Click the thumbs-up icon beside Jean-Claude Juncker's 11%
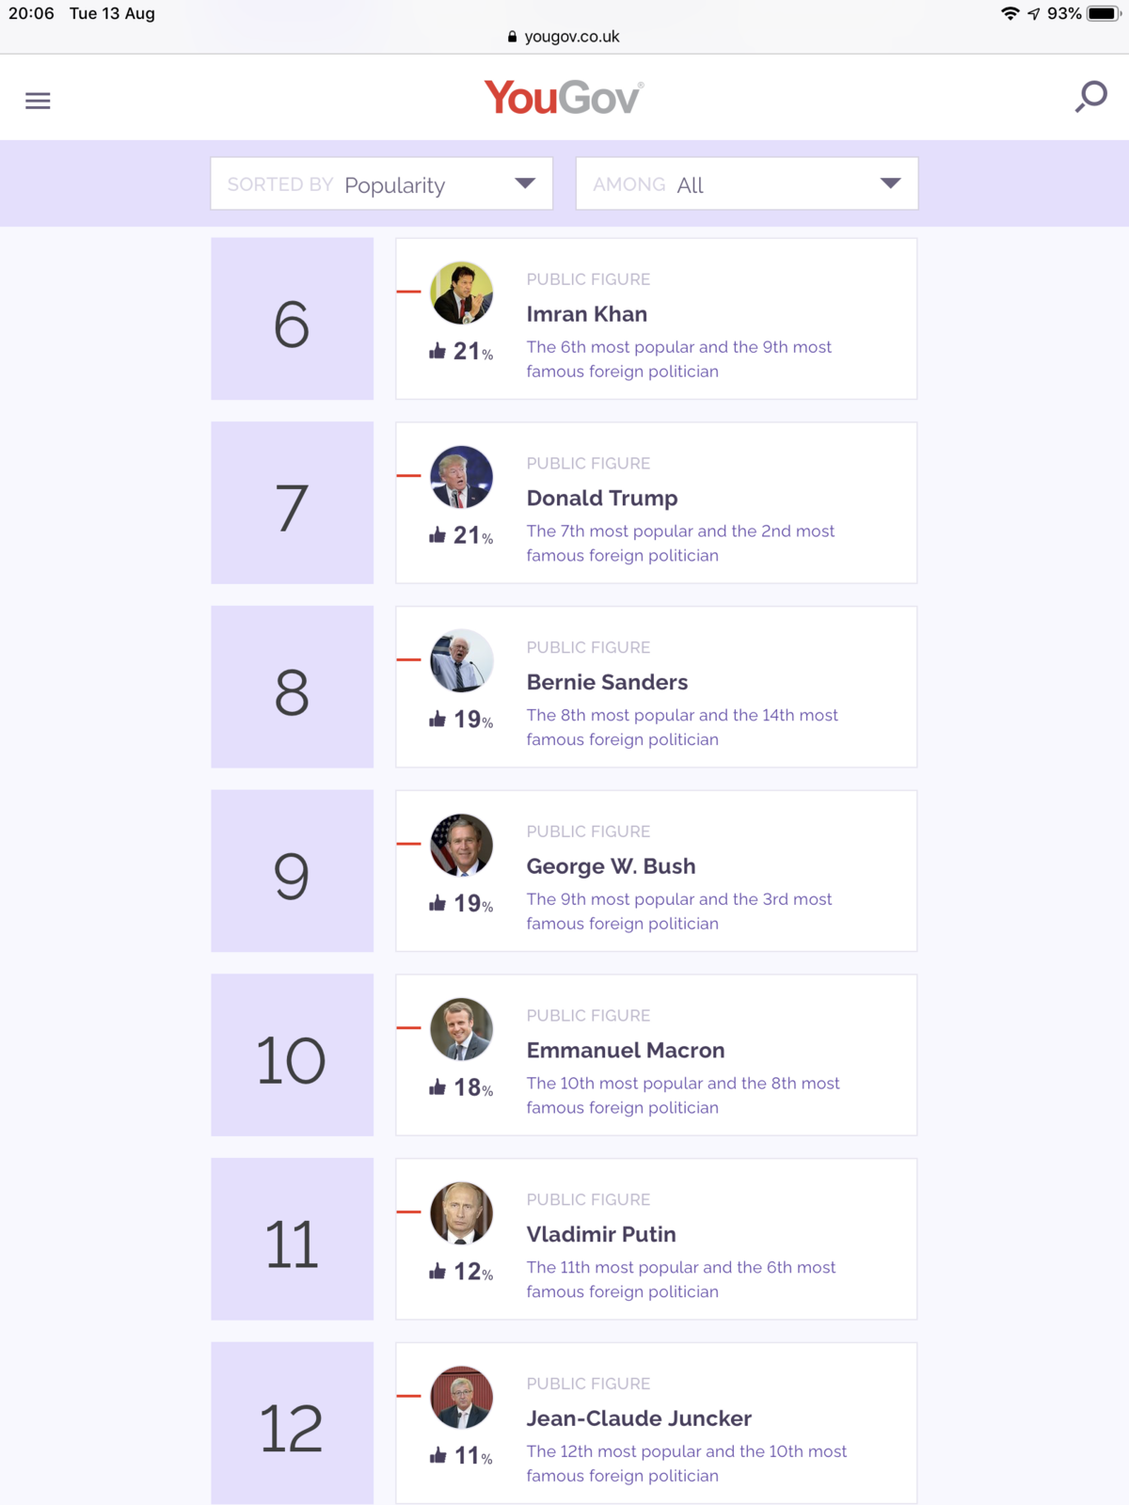 [x=437, y=1456]
